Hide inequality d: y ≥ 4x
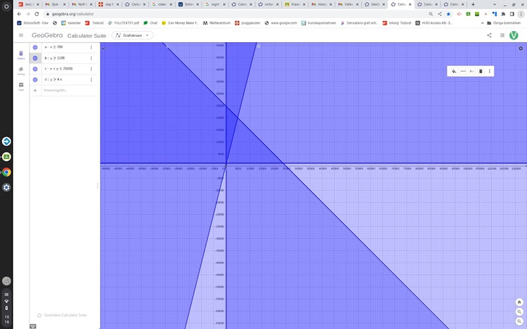The width and height of the screenshot is (527, 329). [x=35, y=79]
